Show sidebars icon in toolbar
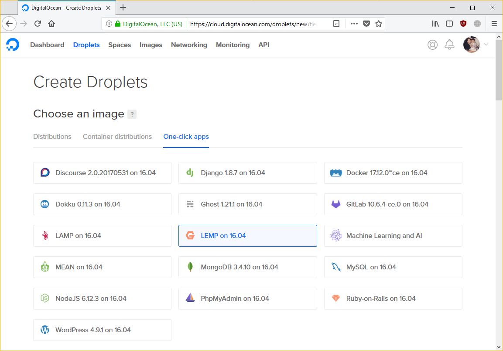Image resolution: width=503 pixels, height=351 pixels. click(449, 24)
